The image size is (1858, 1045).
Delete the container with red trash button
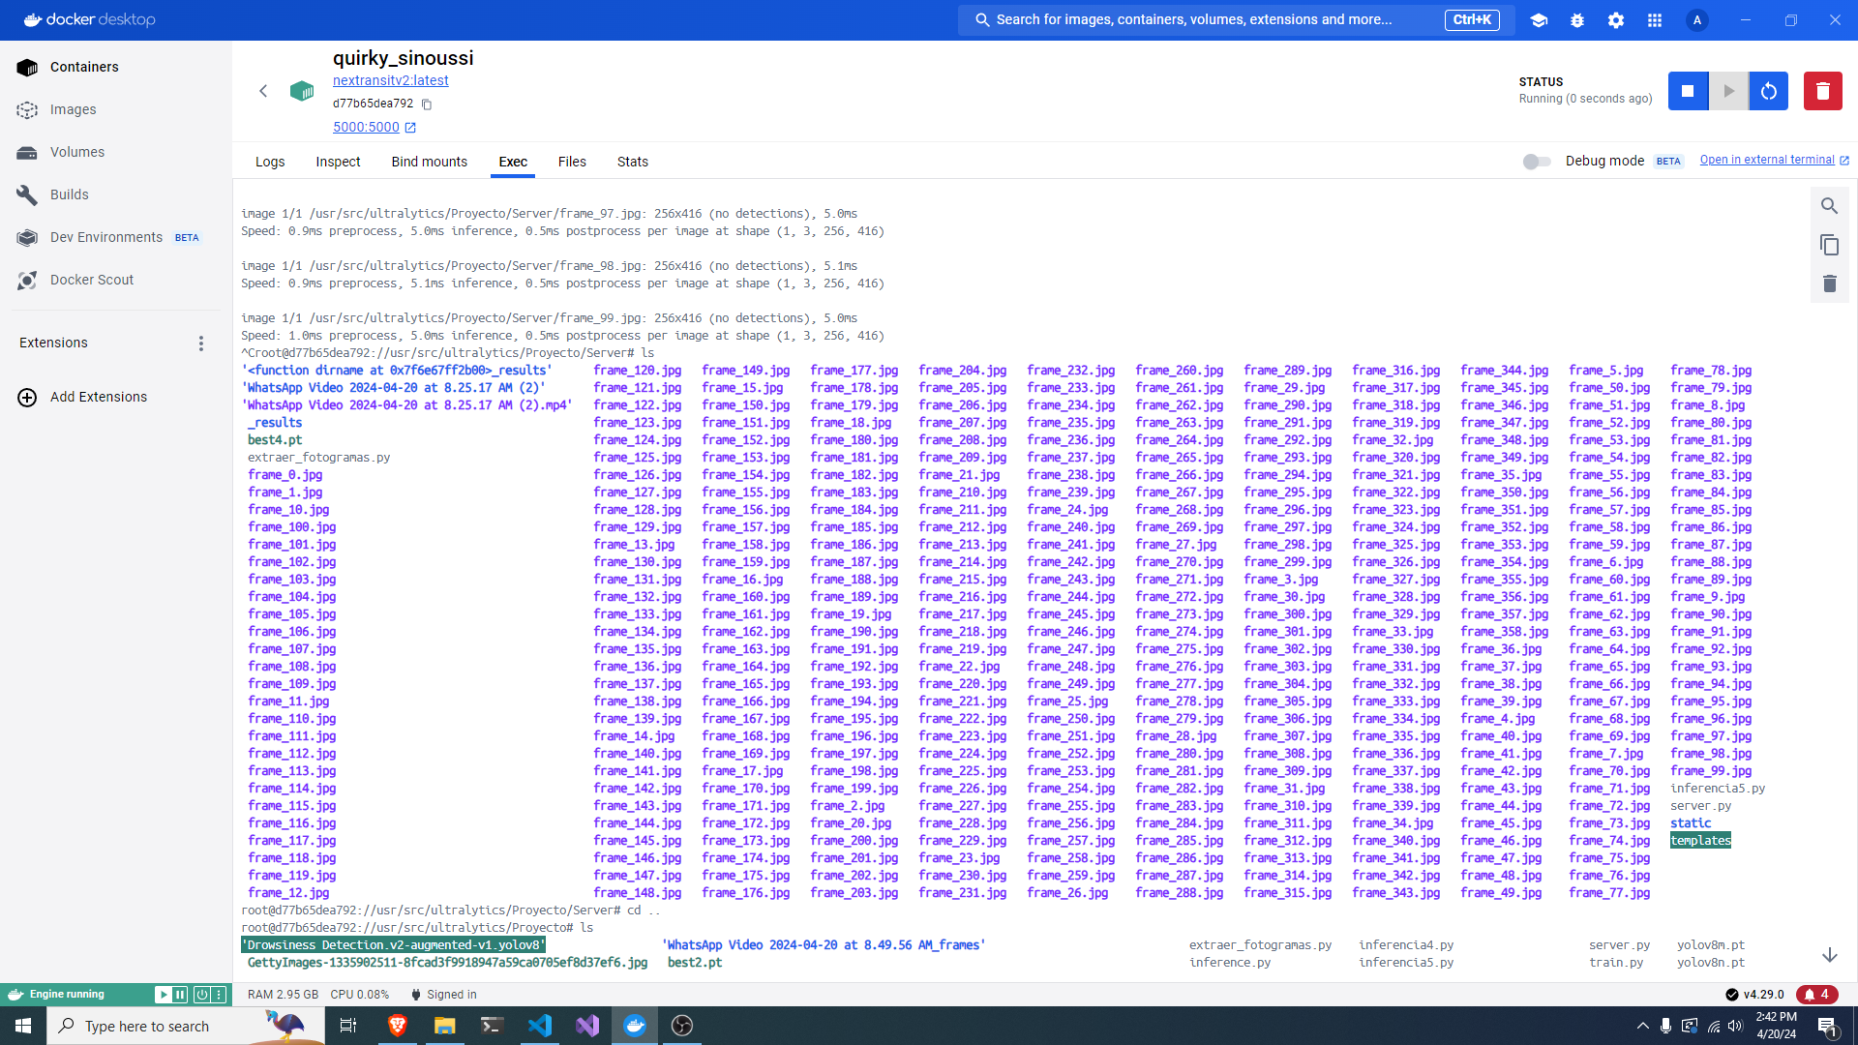pos(1822,91)
